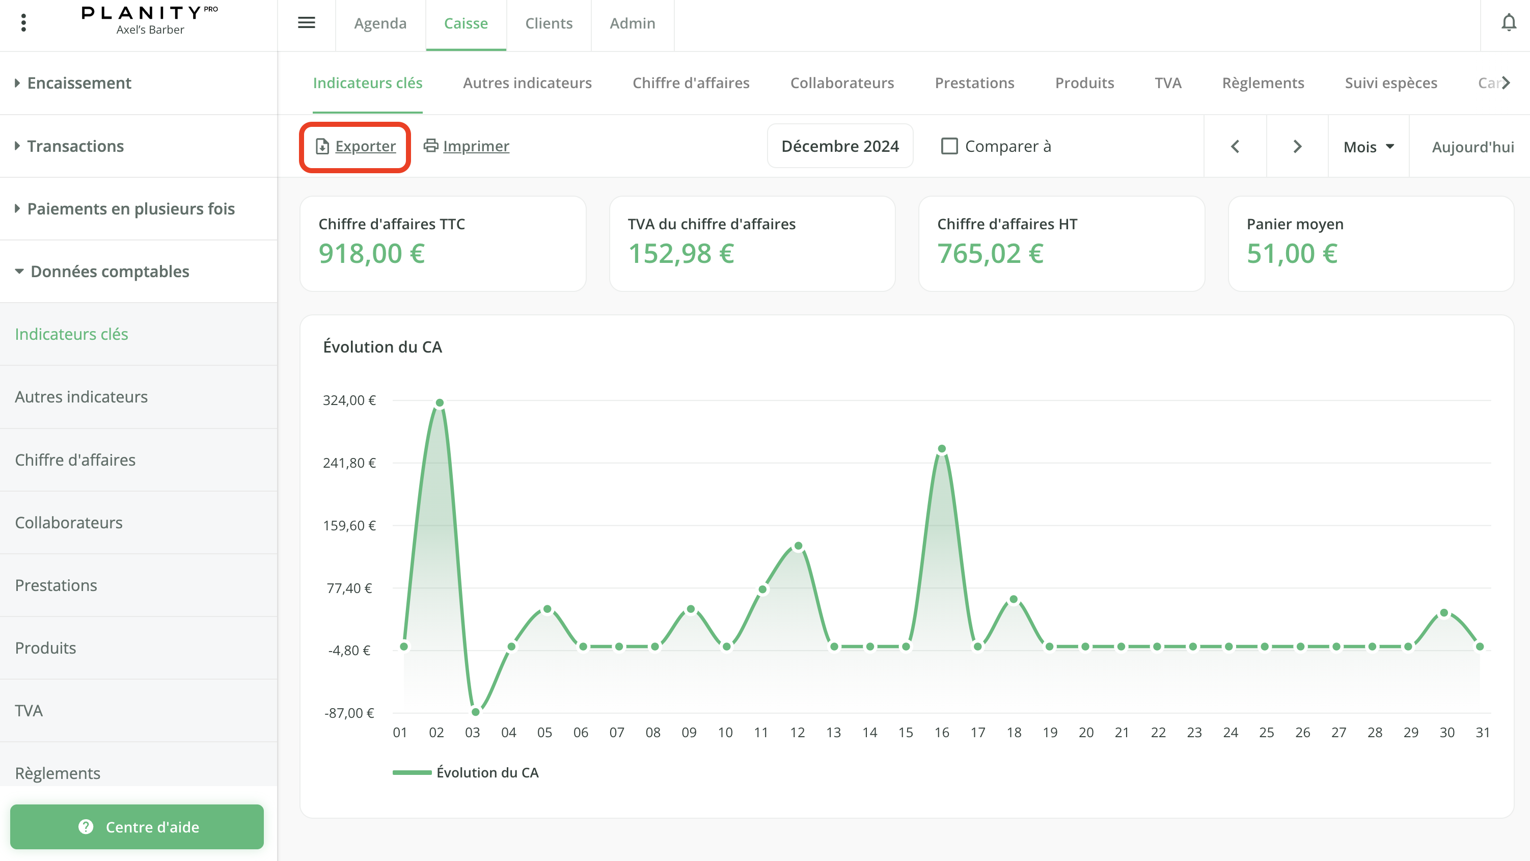Enable the Comparer à checkbox
Viewport: 1530px width, 861px height.
pyautogui.click(x=949, y=146)
